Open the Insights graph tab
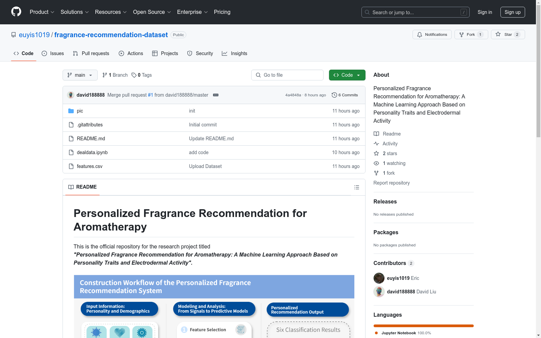541x338 pixels. [x=234, y=53]
